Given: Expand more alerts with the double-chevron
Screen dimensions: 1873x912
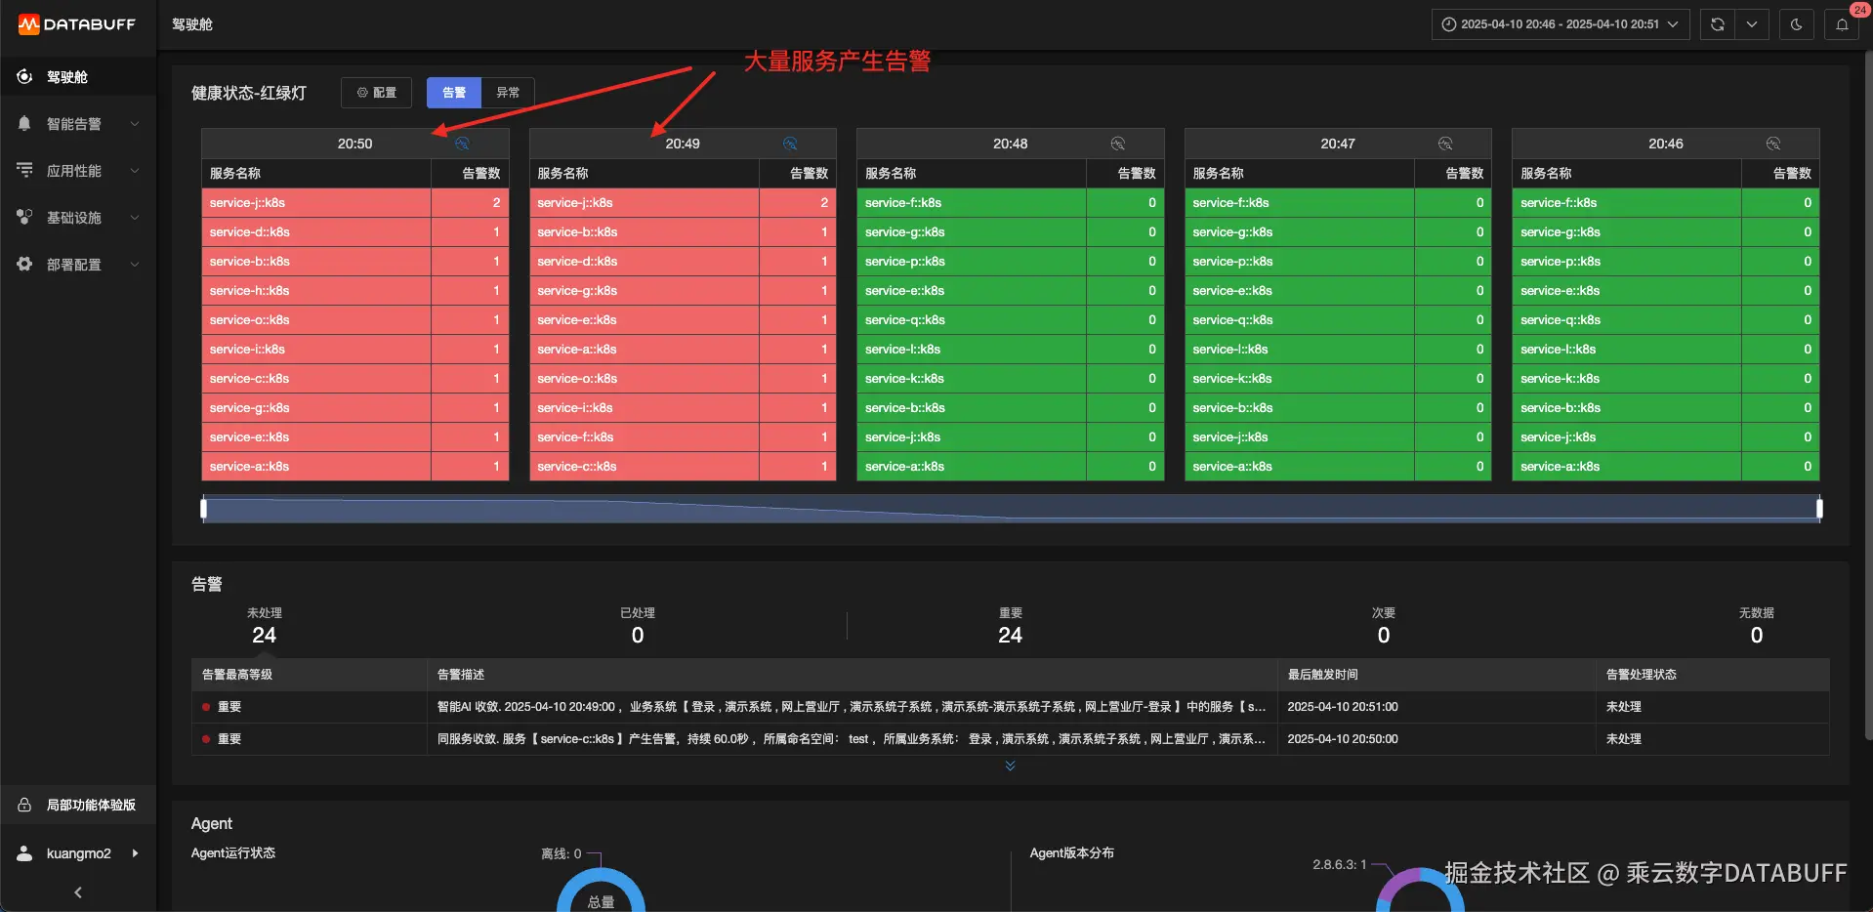Looking at the screenshot, I should [x=1011, y=767].
